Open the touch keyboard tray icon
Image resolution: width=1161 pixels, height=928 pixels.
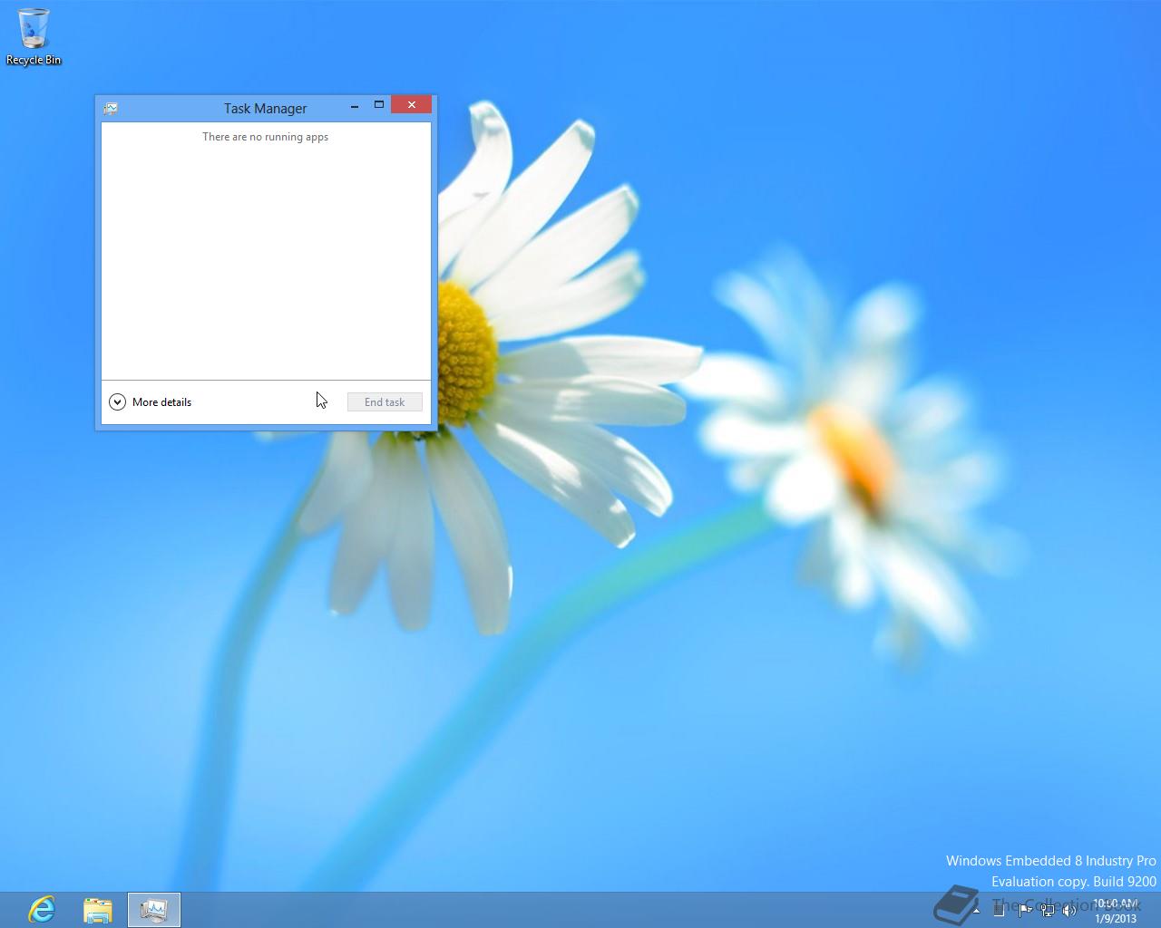coord(999,909)
